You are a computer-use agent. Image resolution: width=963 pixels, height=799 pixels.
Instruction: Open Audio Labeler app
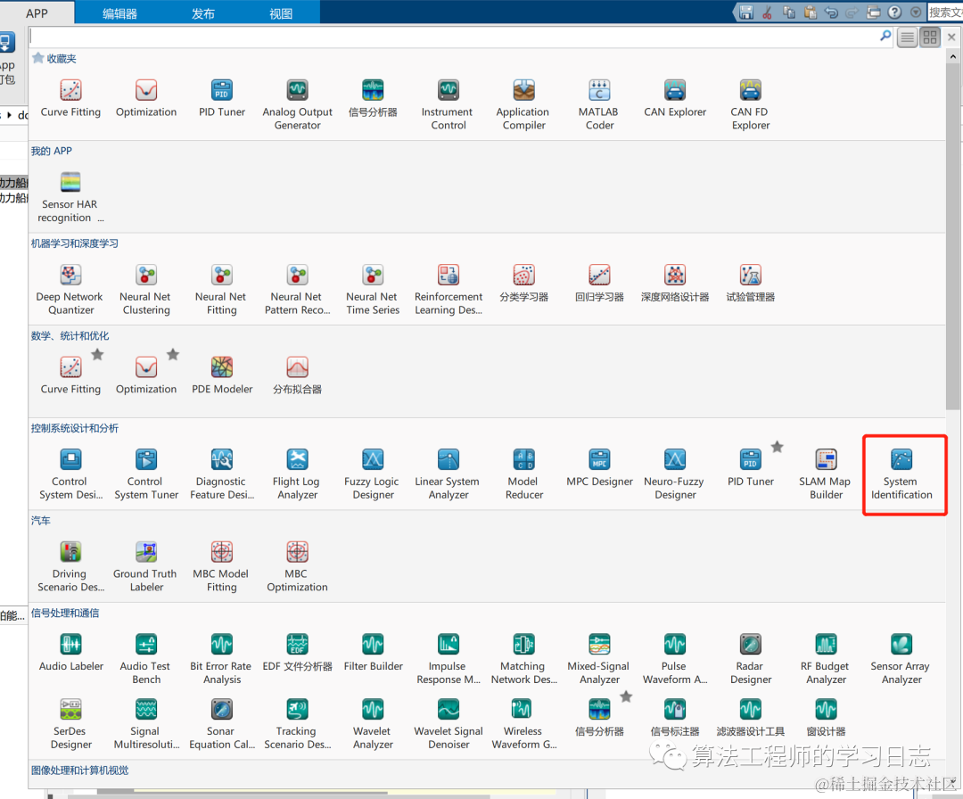pos(70,652)
